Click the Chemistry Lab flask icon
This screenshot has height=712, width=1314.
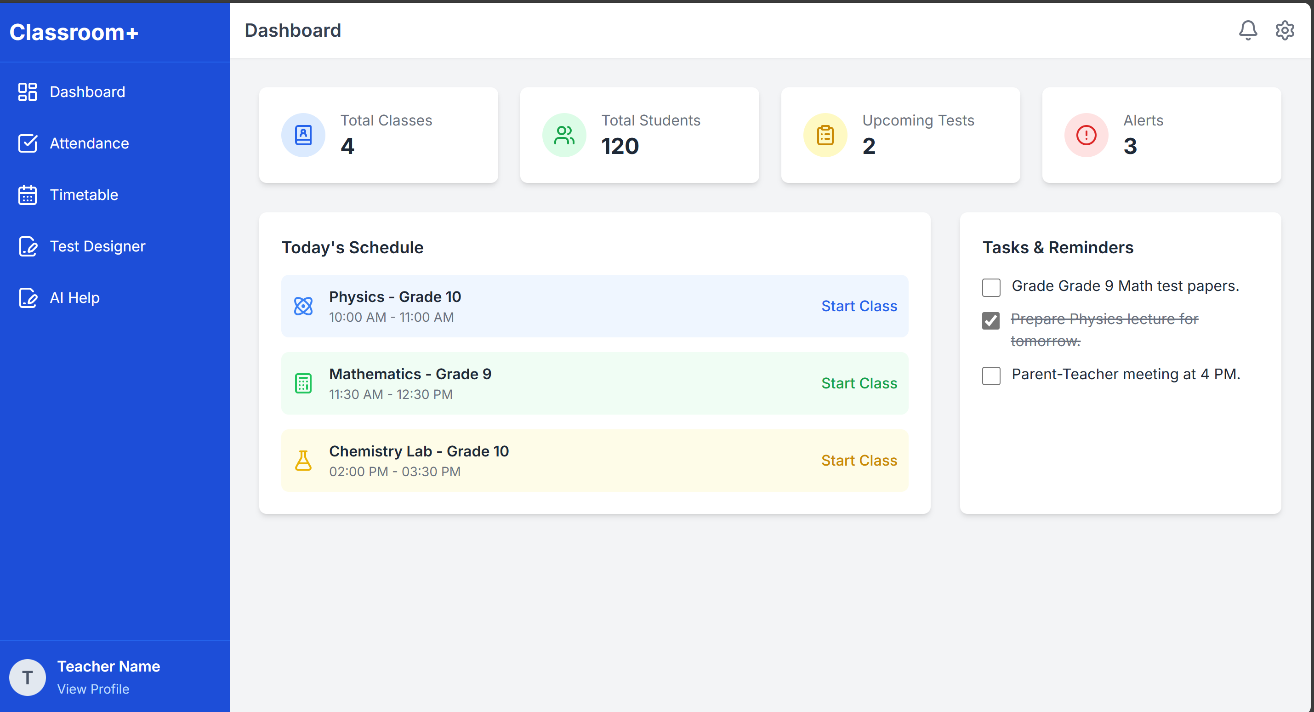tap(303, 461)
